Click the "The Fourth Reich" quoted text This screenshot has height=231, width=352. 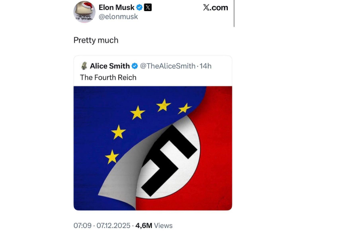pos(108,77)
